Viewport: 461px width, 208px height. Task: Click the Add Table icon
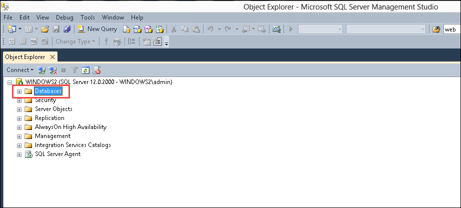coord(146,42)
